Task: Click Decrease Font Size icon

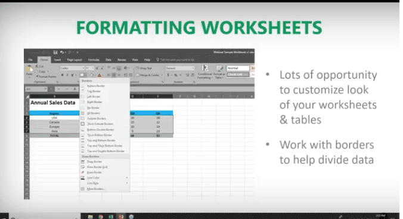Action: (x=102, y=68)
